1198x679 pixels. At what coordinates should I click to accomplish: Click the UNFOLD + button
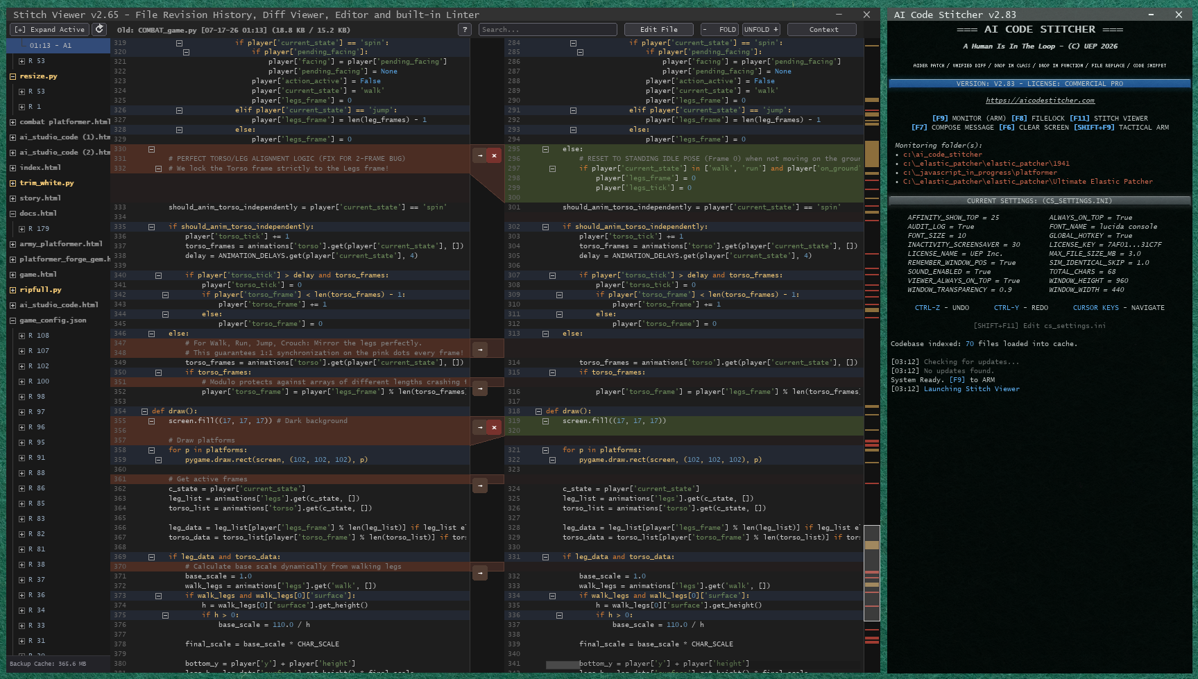tap(761, 29)
